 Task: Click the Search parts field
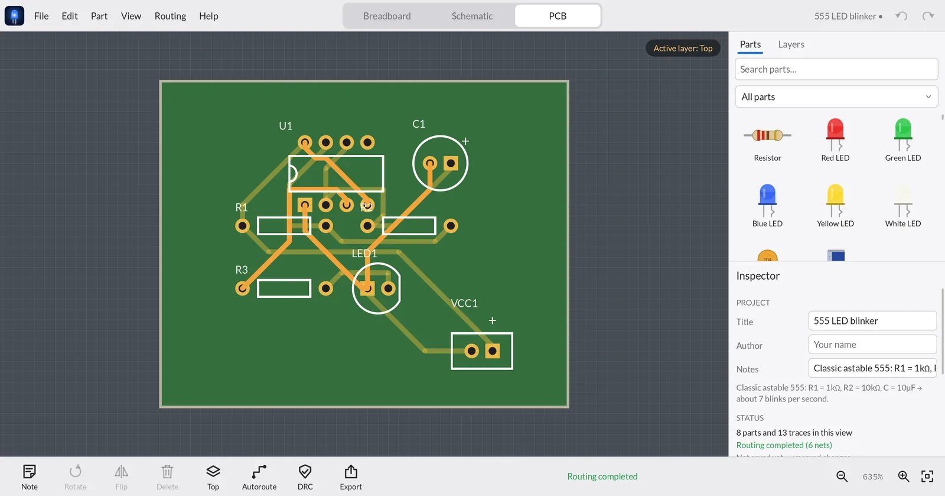[836, 69]
